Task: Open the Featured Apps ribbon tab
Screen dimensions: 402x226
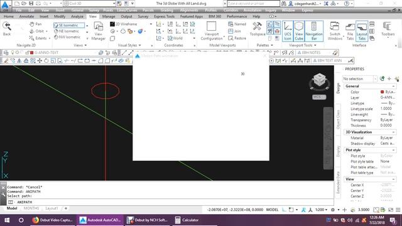Action: 192,16
